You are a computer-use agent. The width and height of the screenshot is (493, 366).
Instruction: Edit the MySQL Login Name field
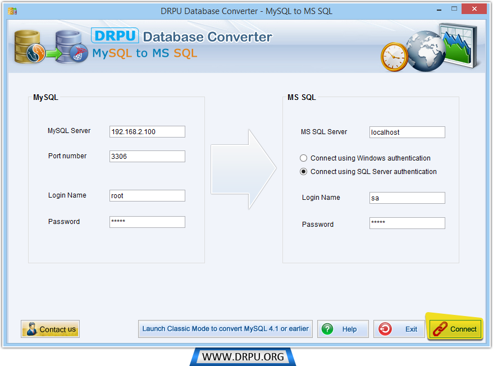[x=147, y=195]
